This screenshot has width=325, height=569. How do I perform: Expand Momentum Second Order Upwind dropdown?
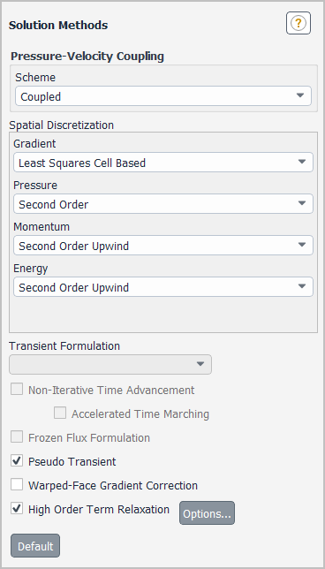pyautogui.click(x=163, y=246)
